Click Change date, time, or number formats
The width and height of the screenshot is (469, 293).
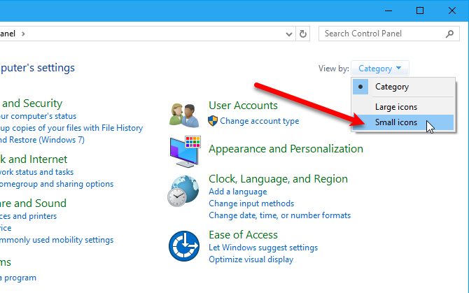pos(280,215)
